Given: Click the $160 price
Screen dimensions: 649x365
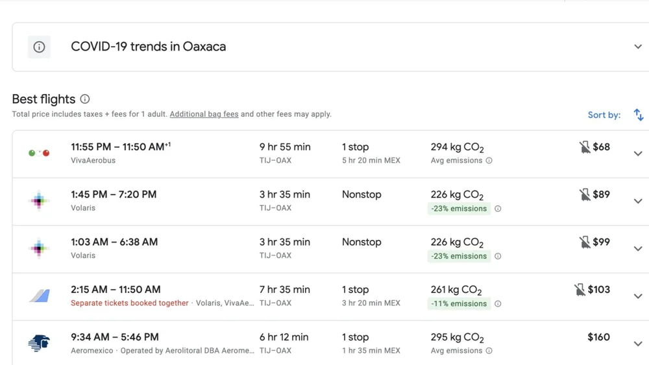Looking at the screenshot, I should 598,337.
